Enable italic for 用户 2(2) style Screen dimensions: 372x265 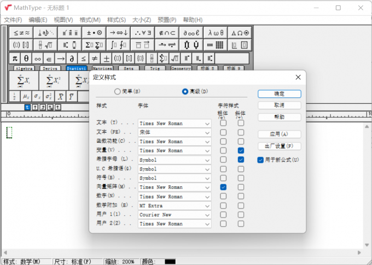[241, 224]
